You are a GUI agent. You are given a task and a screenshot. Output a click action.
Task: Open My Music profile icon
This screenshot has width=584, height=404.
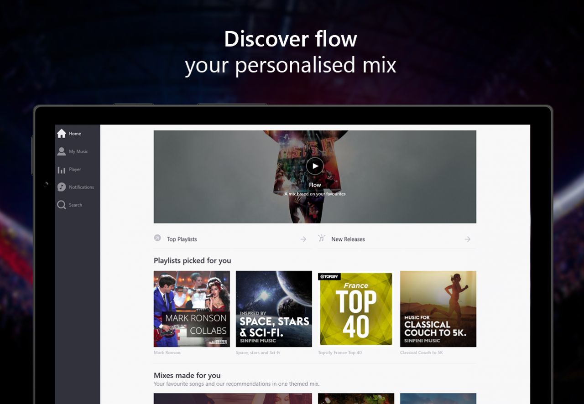click(x=62, y=151)
